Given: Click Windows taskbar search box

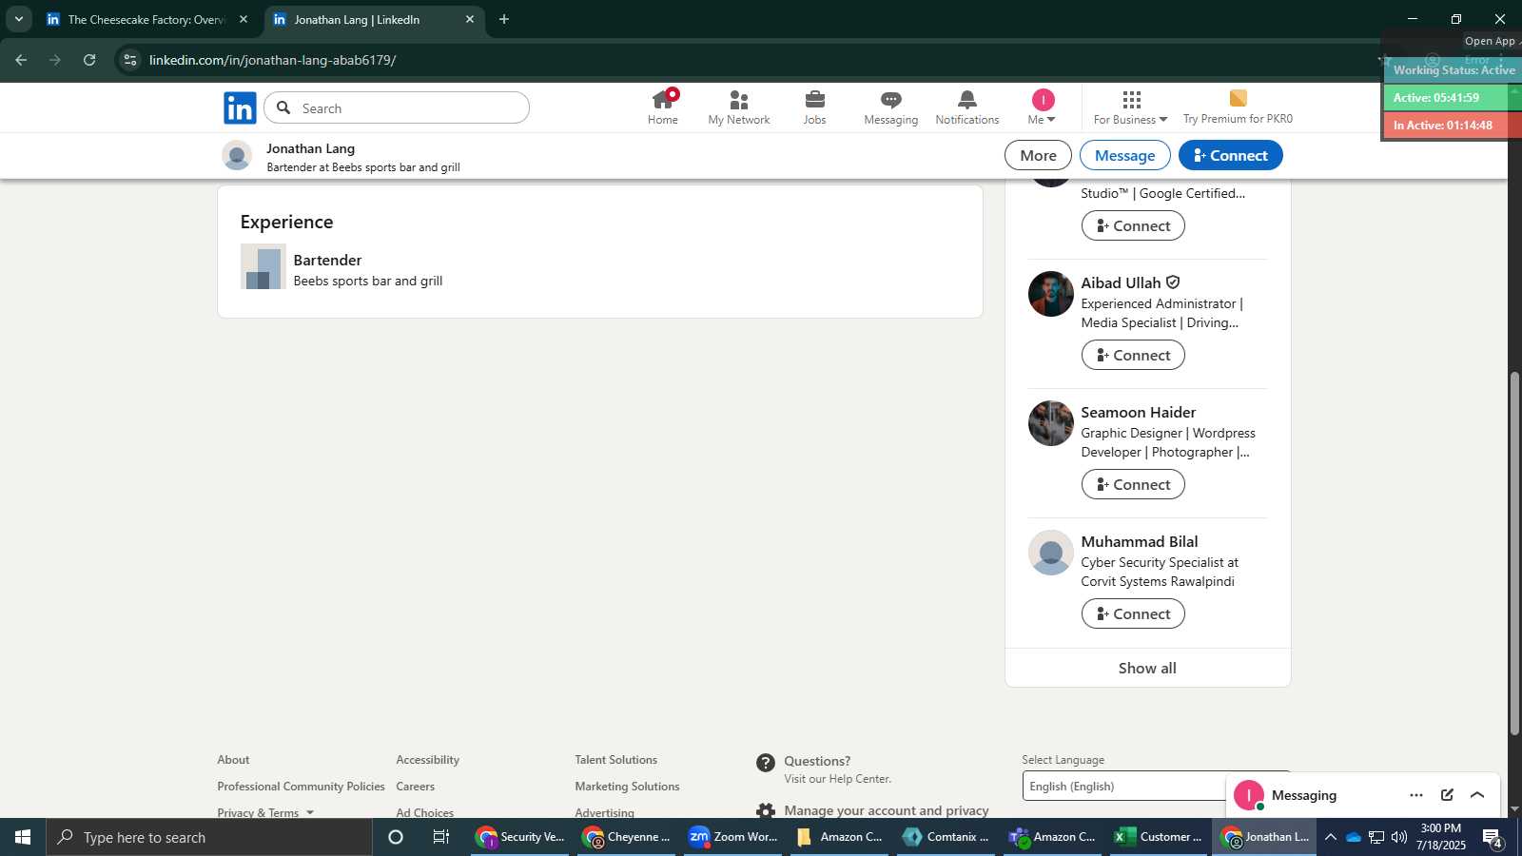Looking at the screenshot, I should (x=209, y=837).
